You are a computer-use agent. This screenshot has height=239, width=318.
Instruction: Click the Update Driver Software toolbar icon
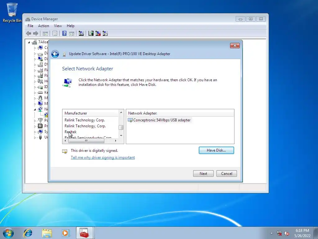click(x=91, y=33)
